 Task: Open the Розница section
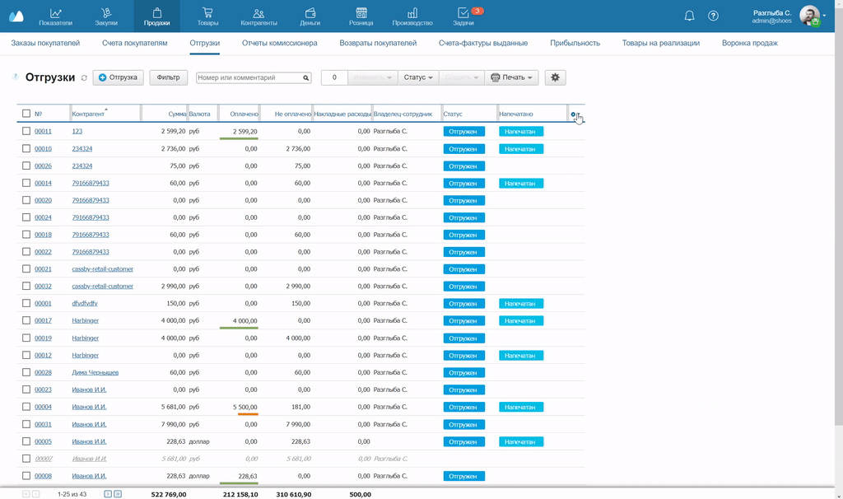[361, 16]
